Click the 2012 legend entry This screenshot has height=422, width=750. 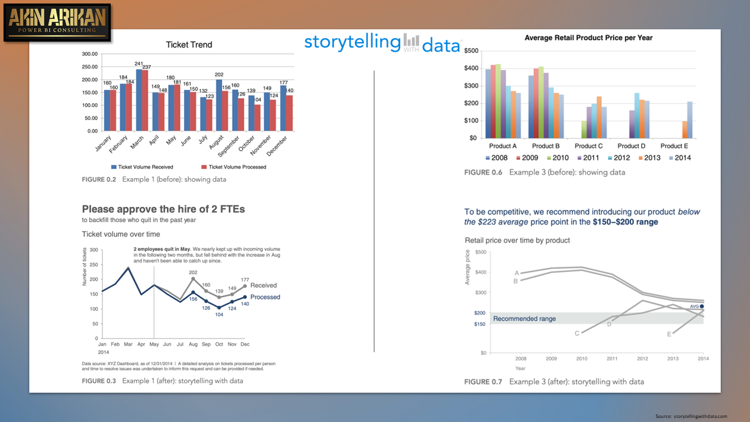[618, 158]
